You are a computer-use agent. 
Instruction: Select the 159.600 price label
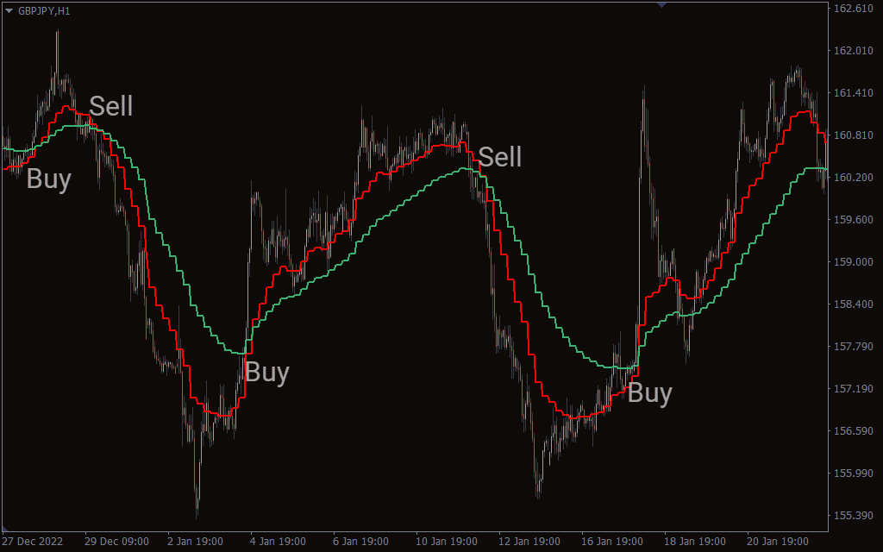(853, 220)
